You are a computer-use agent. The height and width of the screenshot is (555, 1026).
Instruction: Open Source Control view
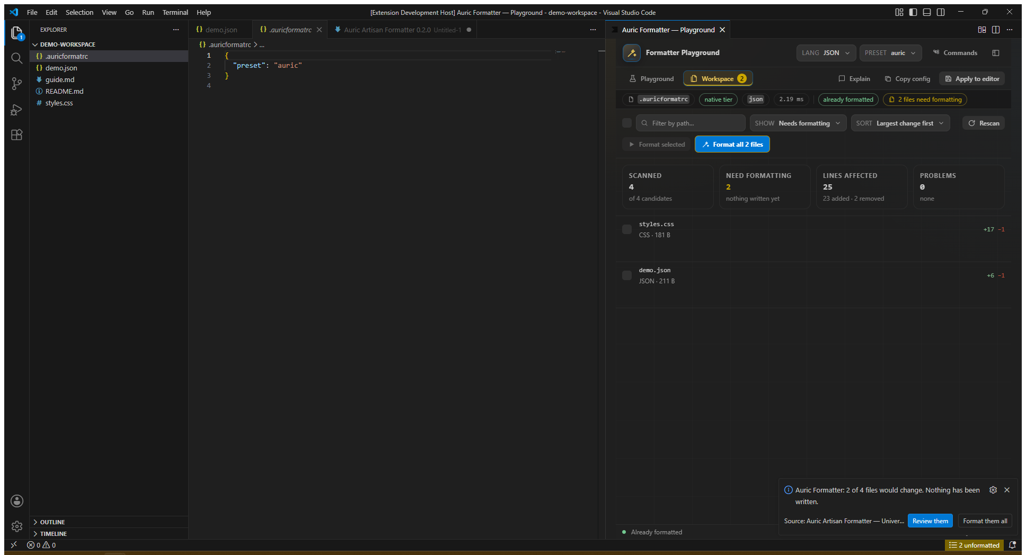[17, 84]
